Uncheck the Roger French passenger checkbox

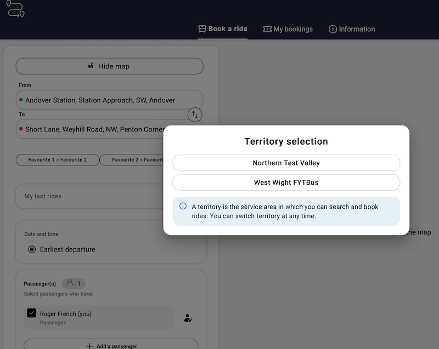pyautogui.click(x=31, y=313)
